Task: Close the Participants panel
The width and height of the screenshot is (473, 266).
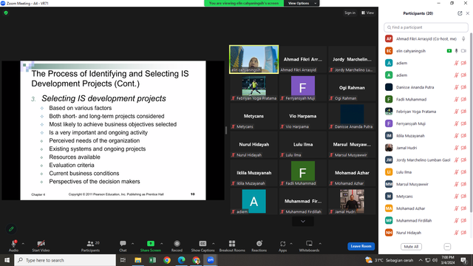Action: point(468,13)
